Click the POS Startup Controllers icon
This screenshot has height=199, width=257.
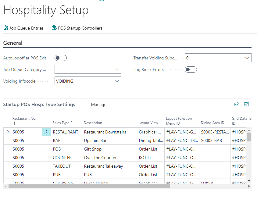[x=54, y=28]
